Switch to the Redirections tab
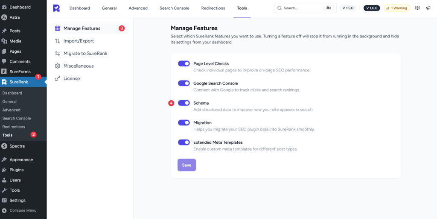This screenshot has width=437, height=219. pos(213,8)
